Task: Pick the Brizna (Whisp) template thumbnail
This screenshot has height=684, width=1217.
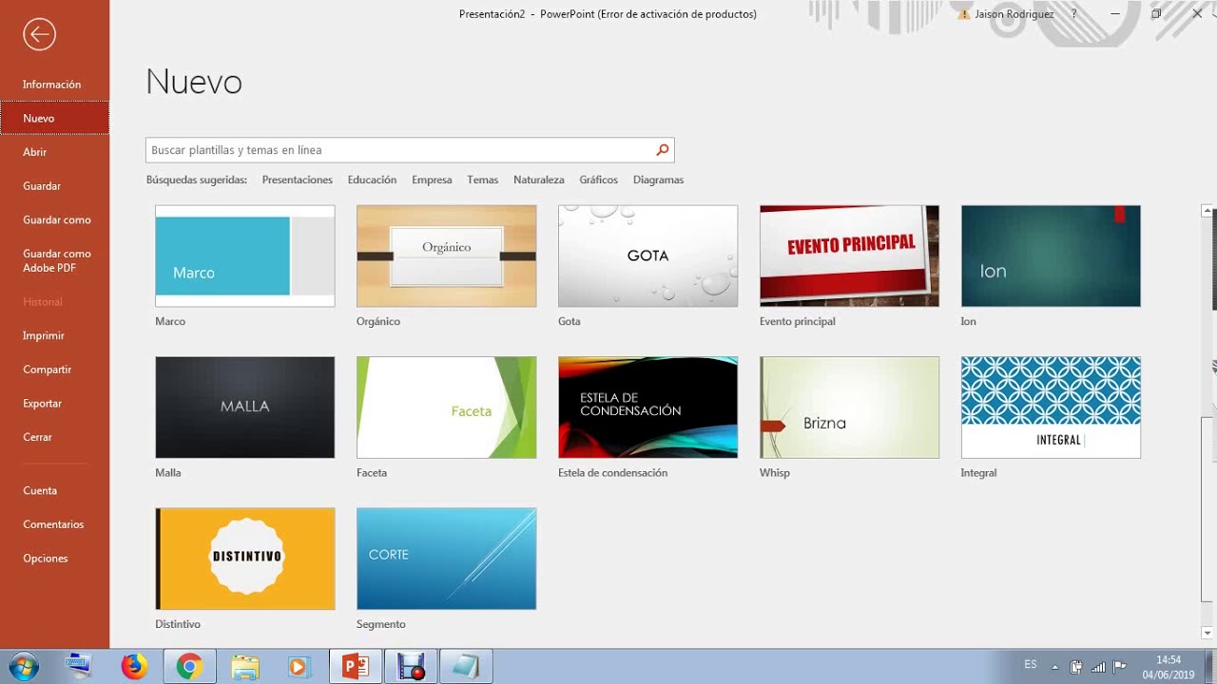Action: point(849,407)
